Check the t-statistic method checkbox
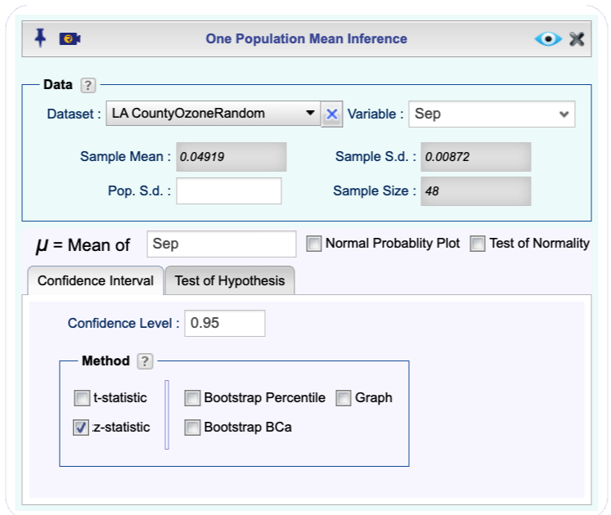The image size is (611, 515). tap(82, 398)
